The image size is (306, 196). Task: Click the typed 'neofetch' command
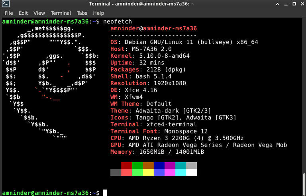coord(118,22)
